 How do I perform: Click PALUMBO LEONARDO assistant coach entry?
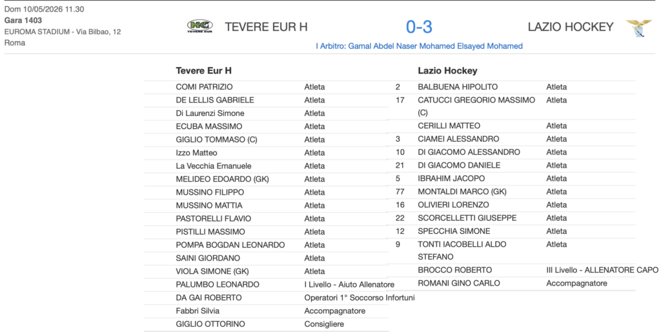pos(266,284)
